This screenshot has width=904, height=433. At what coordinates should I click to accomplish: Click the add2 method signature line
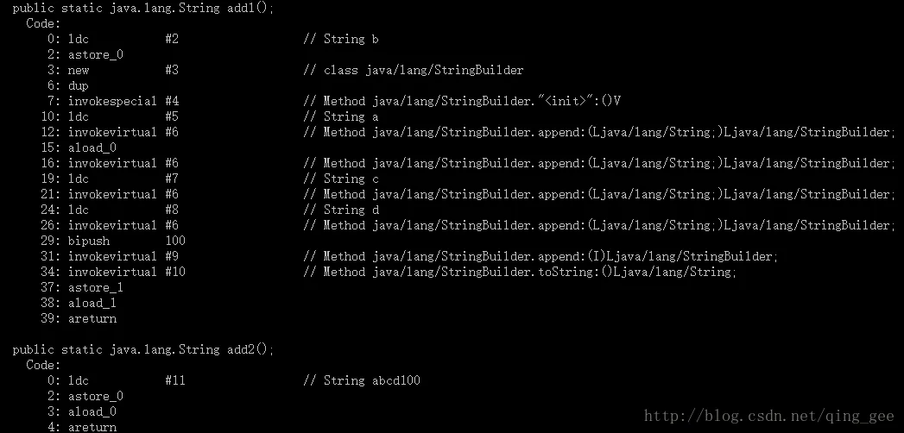pyautogui.click(x=143, y=349)
